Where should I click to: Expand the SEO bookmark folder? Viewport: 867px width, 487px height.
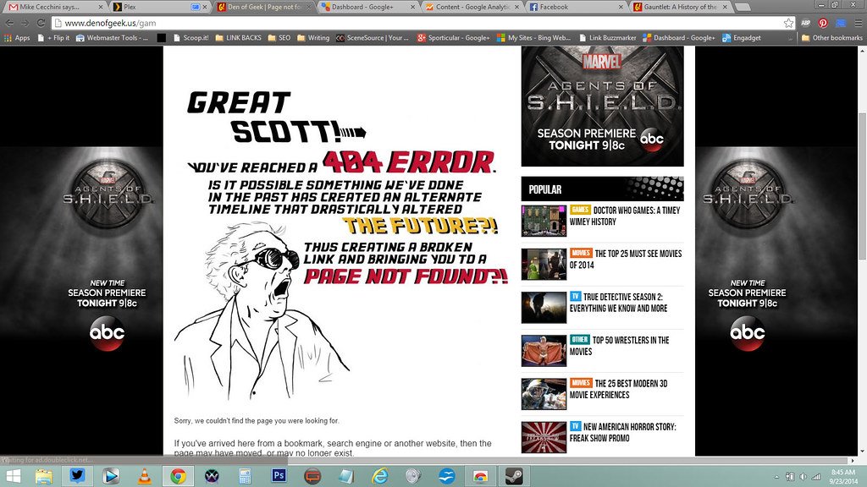pyautogui.click(x=279, y=38)
